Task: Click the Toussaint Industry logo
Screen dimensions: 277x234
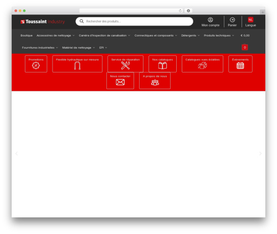Action: pyautogui.click(x=43, y=22)
